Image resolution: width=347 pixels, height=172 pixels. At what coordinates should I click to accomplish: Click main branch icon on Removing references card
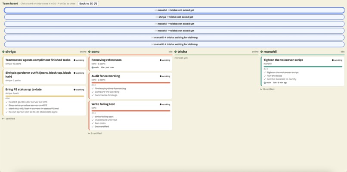(x=93, y=67)
